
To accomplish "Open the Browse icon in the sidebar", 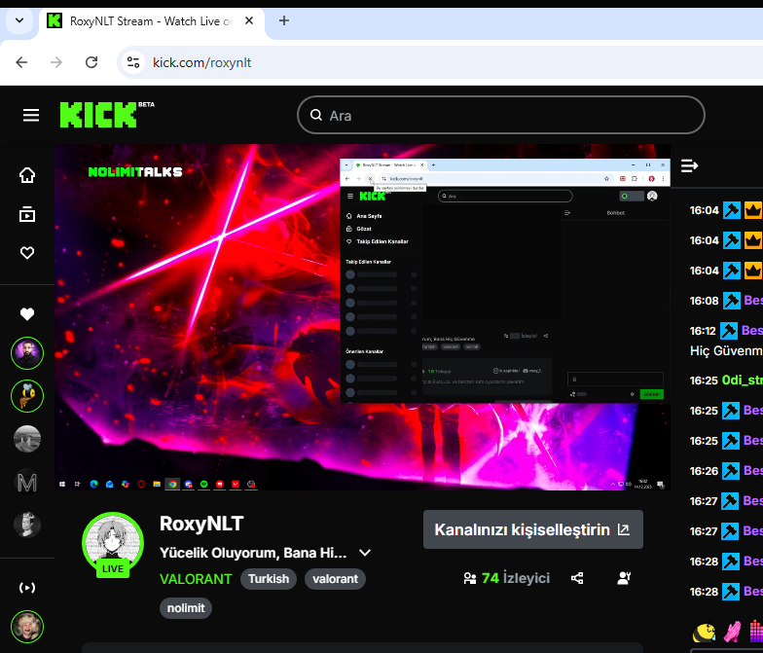I will [x=27, y=214].
